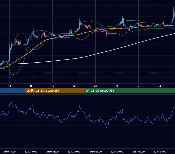Click the hour label 18 on upper axis

point(52,86)
